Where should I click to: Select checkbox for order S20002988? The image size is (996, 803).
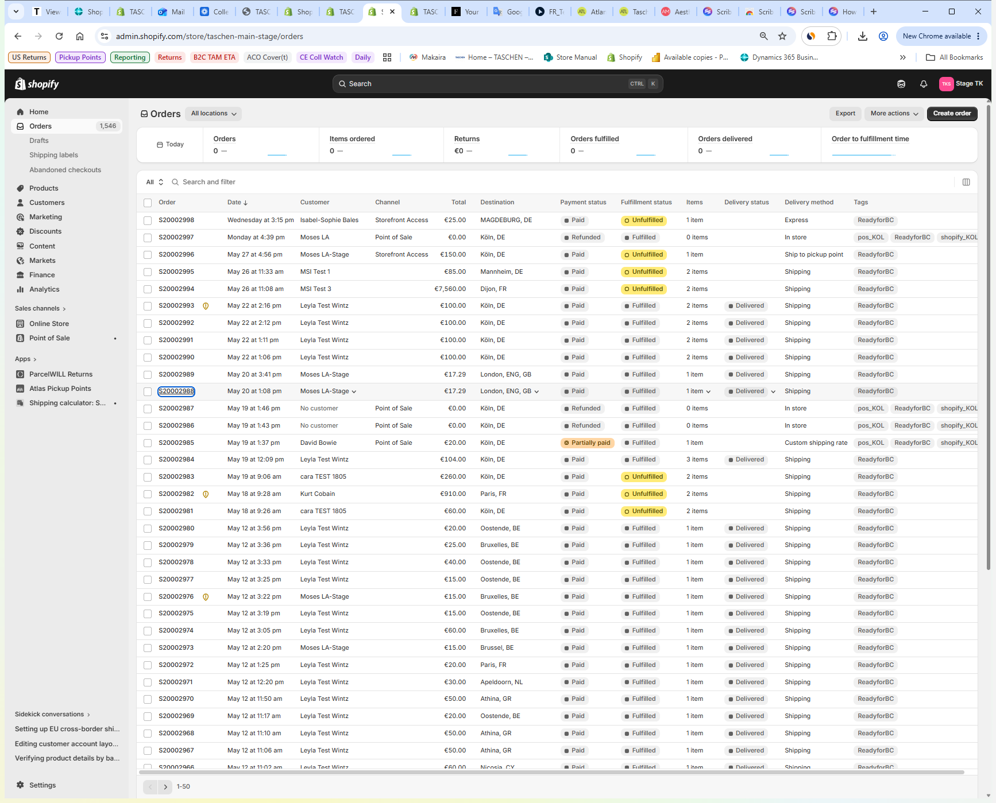[148, 391]
